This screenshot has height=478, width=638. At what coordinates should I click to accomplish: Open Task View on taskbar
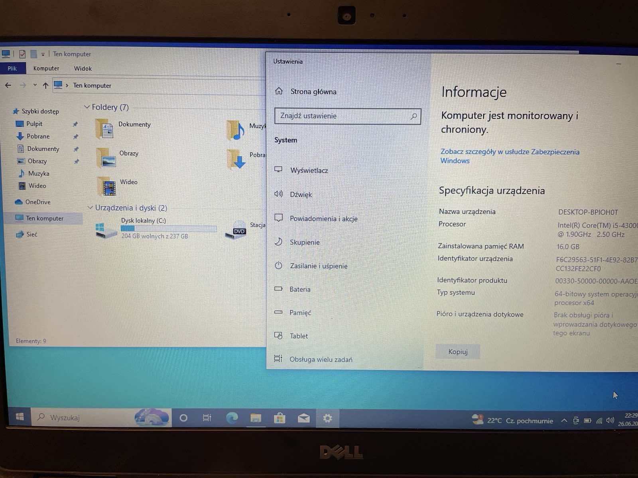click(207, 418)
